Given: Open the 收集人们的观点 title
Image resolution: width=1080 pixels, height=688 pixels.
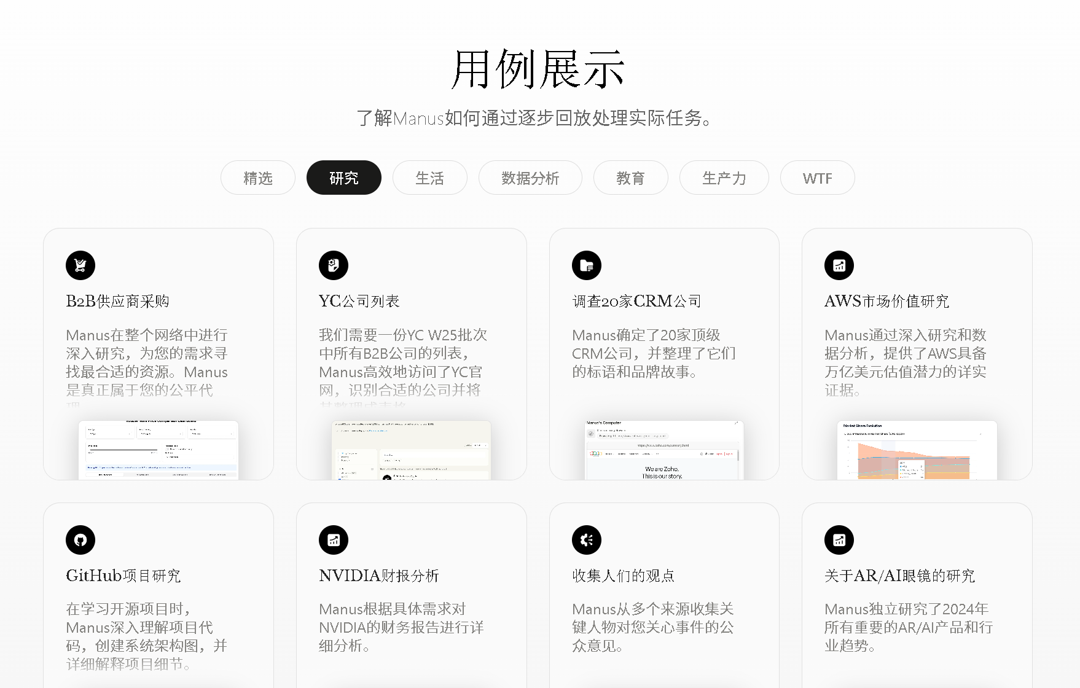Looking at the screenshot, I should pyautogui.click(x=624, y=576).
